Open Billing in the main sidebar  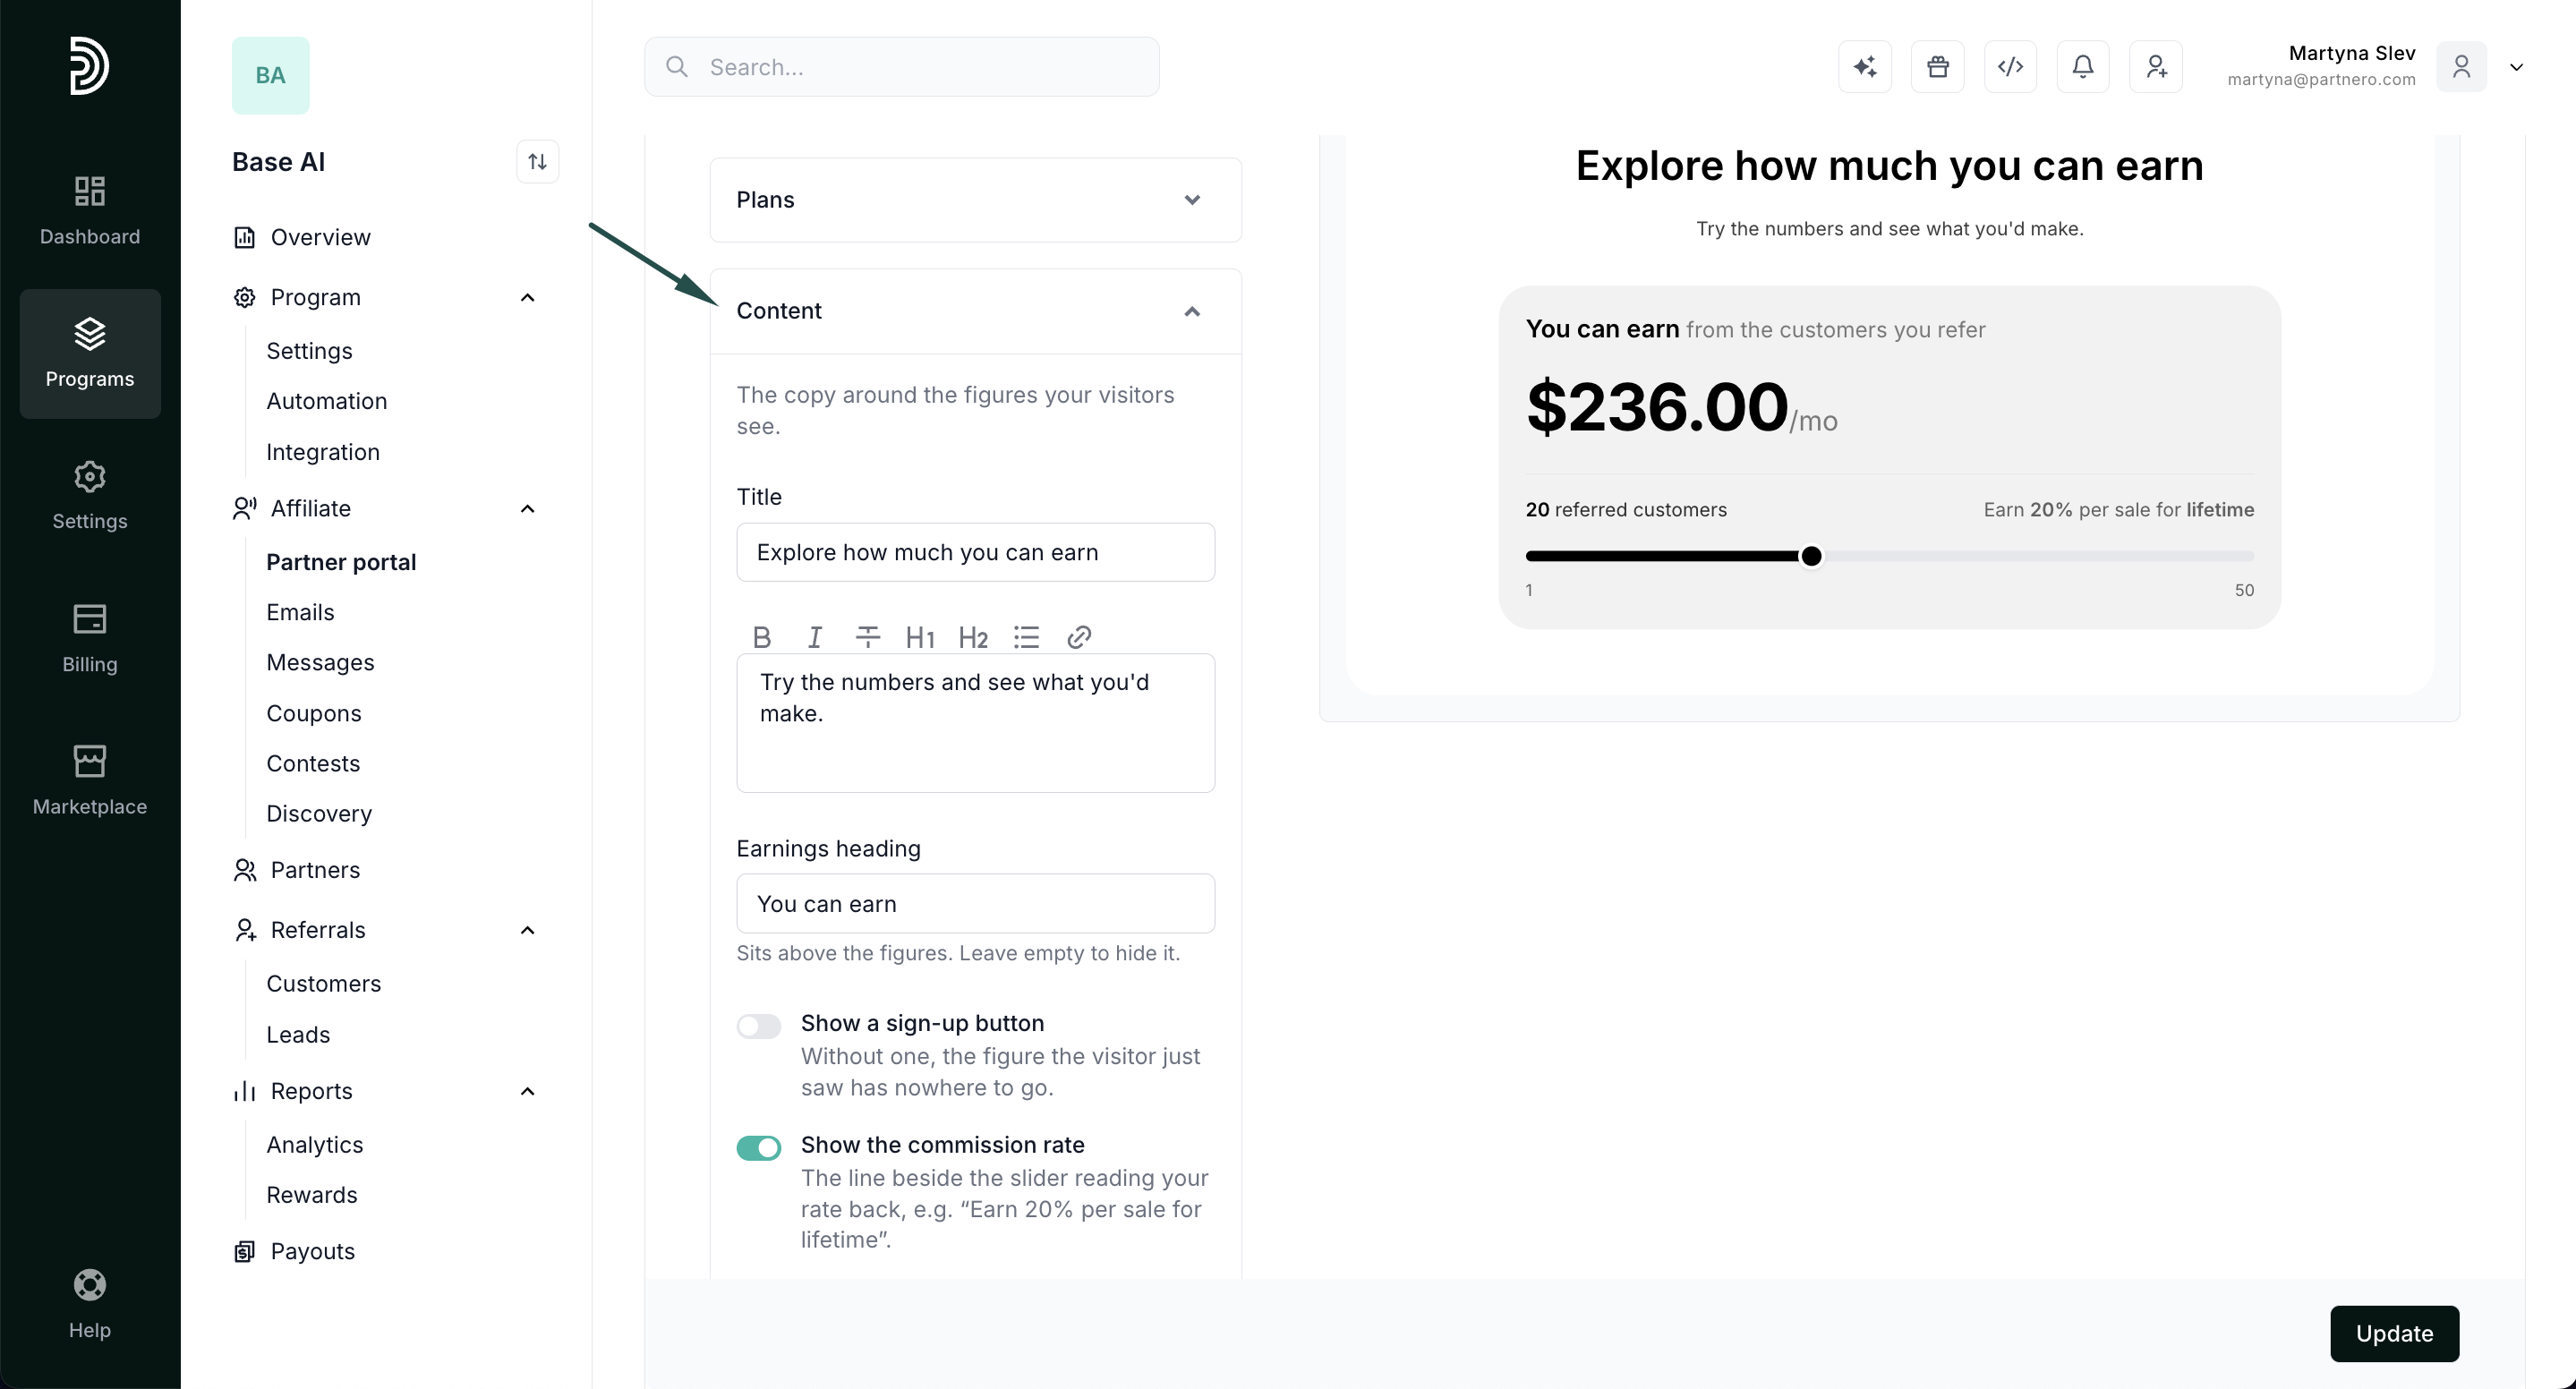tap(89, 638)
